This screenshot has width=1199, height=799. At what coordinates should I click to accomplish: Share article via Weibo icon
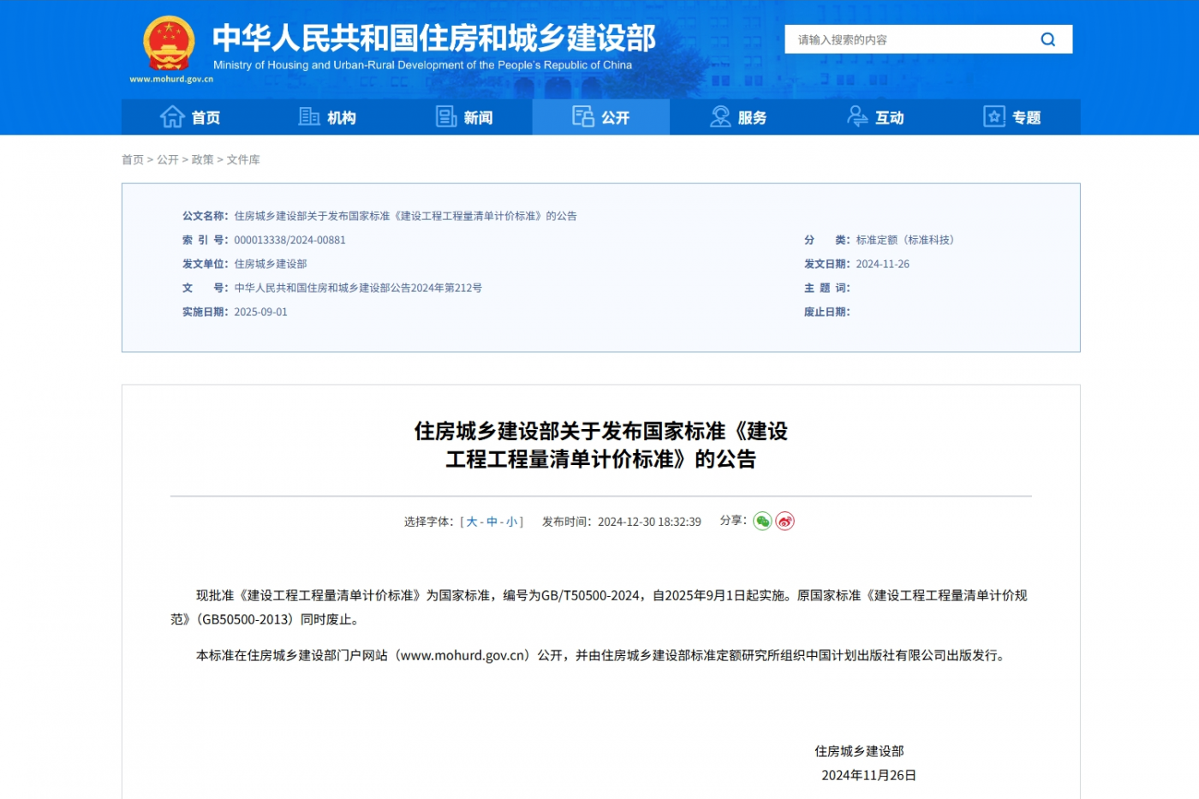tap(784, 521)
